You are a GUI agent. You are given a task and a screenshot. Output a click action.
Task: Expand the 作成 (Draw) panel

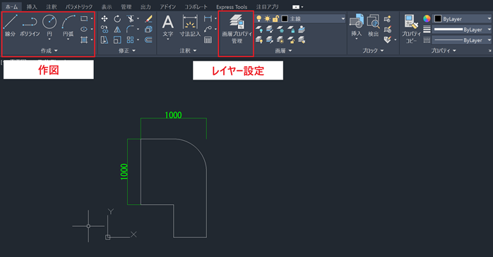(49, 51)
